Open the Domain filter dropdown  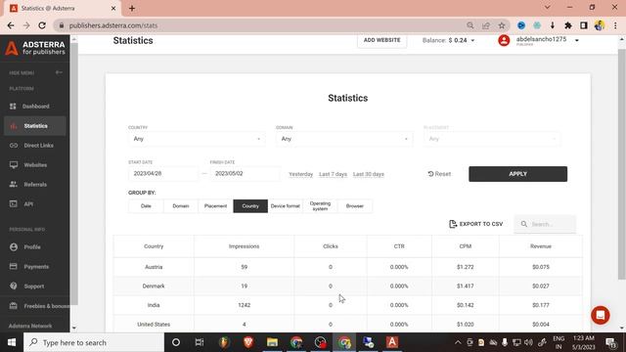point(344,139)
